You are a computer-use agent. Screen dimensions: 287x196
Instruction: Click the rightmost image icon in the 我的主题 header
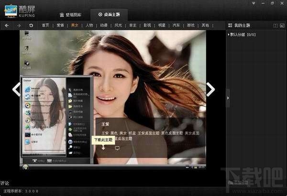click(282, 25)
